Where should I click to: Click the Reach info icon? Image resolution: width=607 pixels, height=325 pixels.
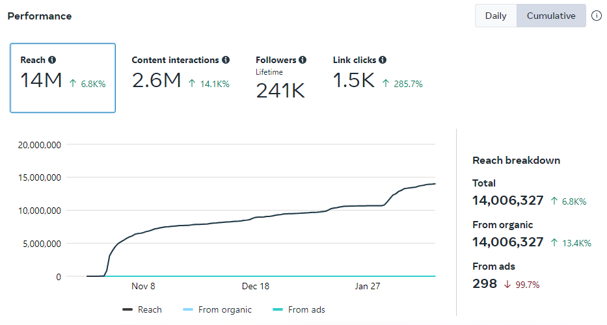52,60
